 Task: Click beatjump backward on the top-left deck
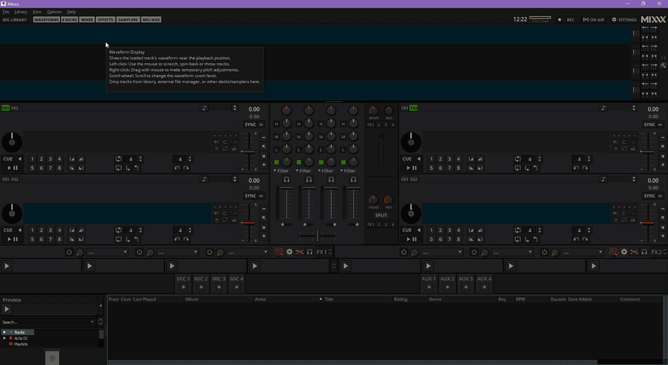[x=177, y=168]
